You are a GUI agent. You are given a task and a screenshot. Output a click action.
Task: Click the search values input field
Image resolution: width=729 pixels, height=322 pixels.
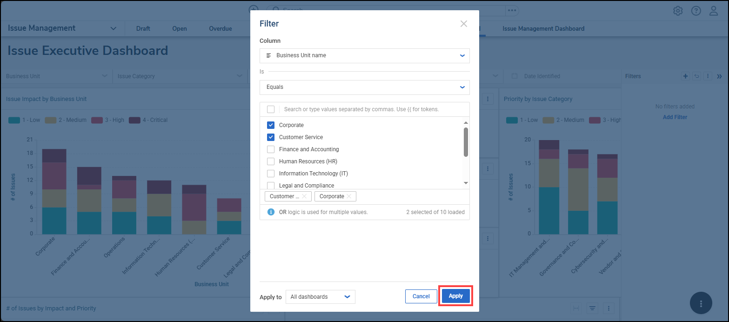click(x=372, y=109)
